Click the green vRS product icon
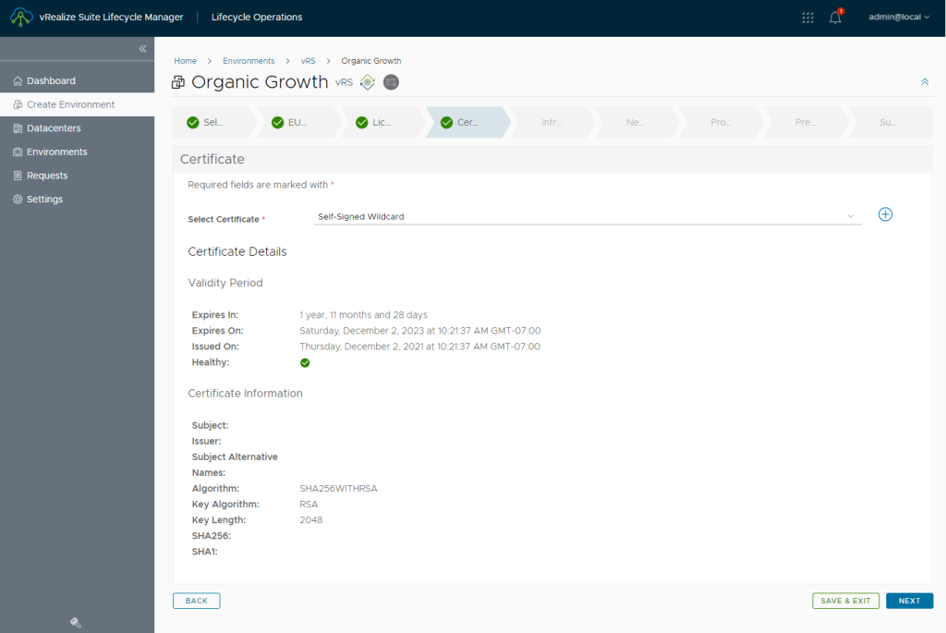946x633 pixels. 368,82
